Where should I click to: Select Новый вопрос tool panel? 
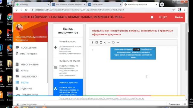click(x=68, y=47)
